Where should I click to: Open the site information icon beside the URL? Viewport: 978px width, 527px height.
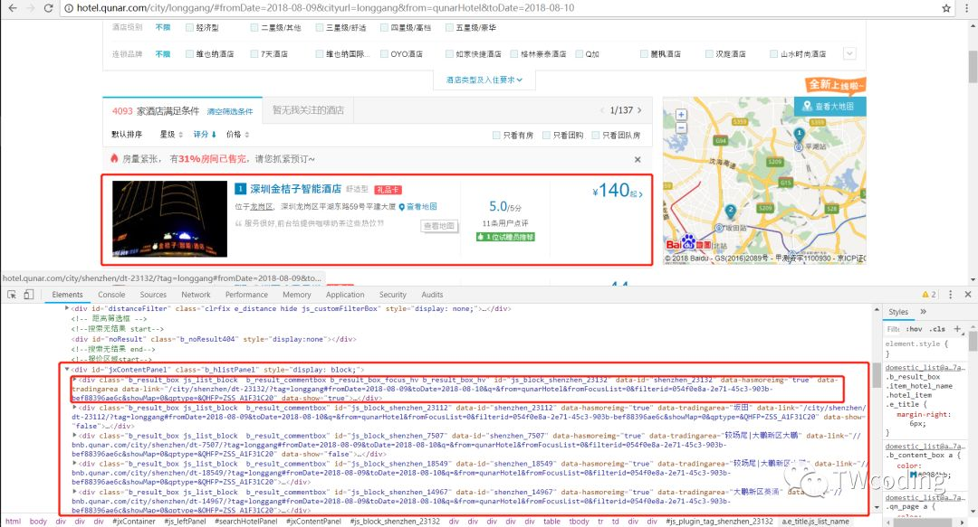click(x=69, y=8)
